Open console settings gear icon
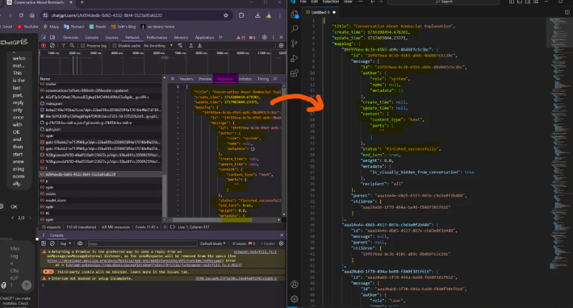Image resolution: width=573 pixels, height=308 pixels. pos(281,243)
